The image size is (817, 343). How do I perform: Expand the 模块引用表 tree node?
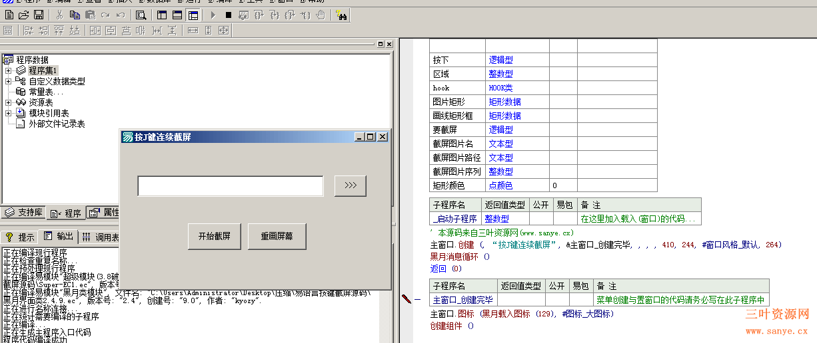tap(8, 113)
